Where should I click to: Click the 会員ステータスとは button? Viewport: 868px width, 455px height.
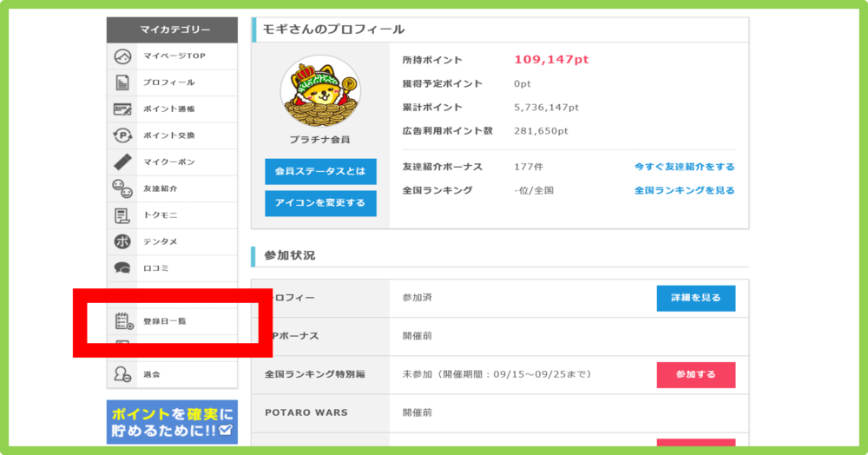pyautogui.click(x=320, y=172)
